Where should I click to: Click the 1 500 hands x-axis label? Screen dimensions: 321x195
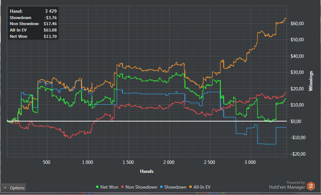tap(128, 162)
